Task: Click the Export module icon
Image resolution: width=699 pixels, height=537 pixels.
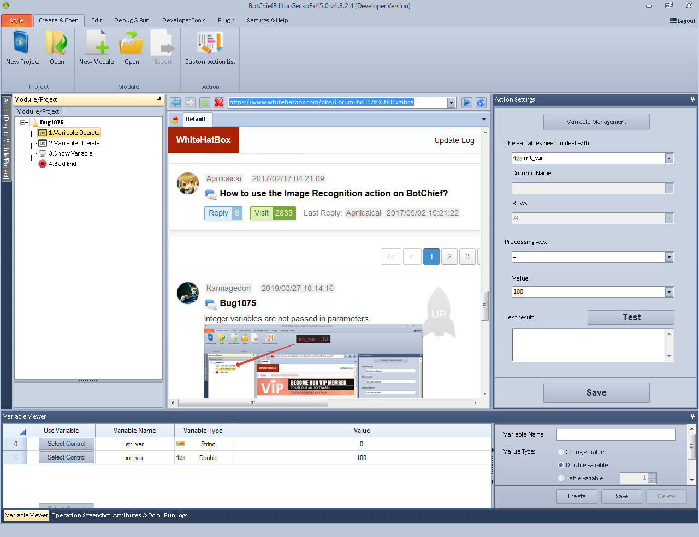Action: pyautogui.click(x=163, y=44)
